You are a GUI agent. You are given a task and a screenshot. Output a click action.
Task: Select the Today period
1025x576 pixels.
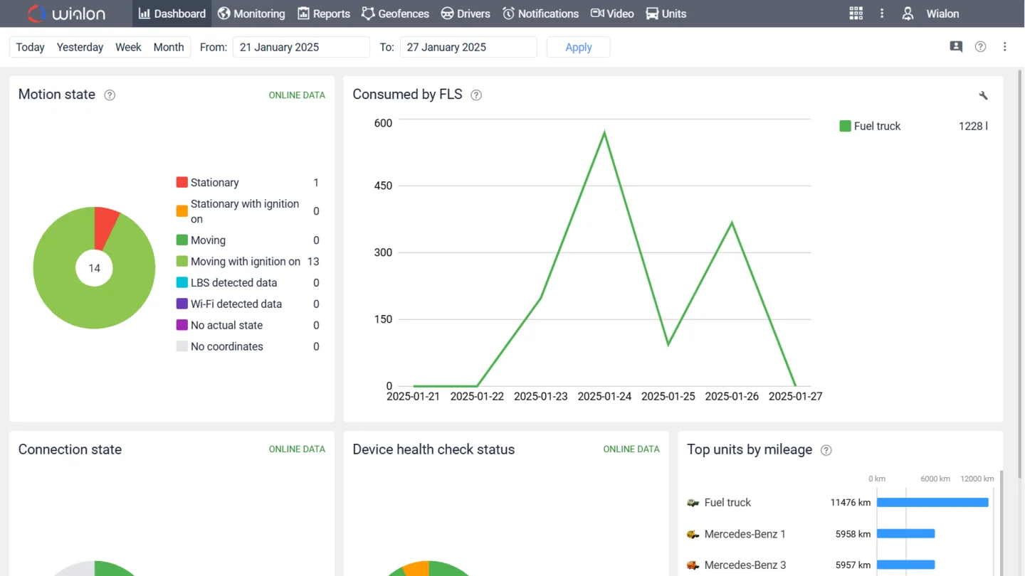[x=30, y=47]
